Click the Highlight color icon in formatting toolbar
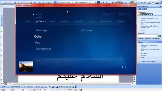Viewport: 162px width, 91px height. tap(153, 3)
